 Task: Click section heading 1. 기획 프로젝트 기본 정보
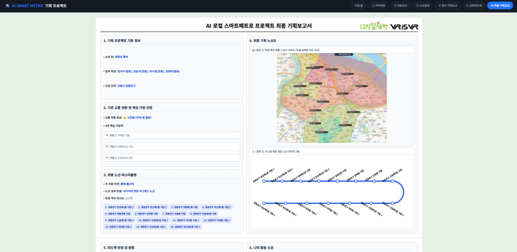122,40
